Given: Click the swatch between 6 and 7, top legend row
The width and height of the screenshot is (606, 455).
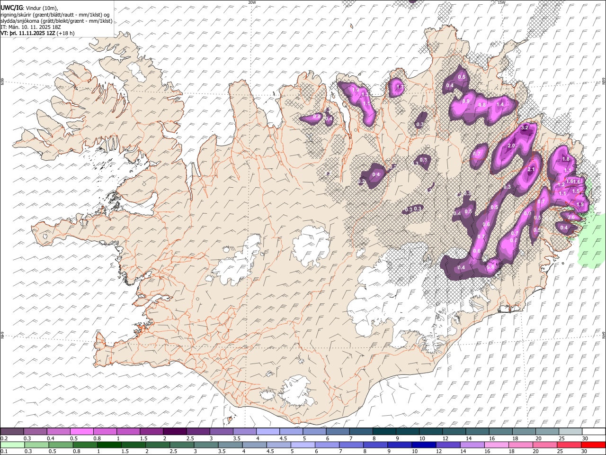Looking at the screenshot, I should (338, 431).
